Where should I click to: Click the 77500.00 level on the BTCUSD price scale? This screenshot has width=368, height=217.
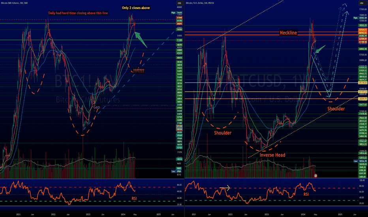point(363,9)
